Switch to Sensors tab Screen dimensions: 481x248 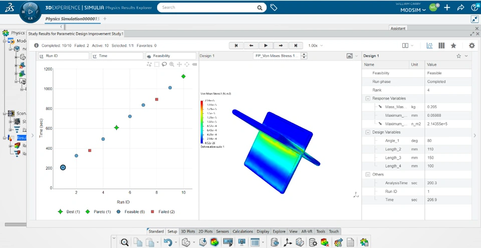(222, 231)
